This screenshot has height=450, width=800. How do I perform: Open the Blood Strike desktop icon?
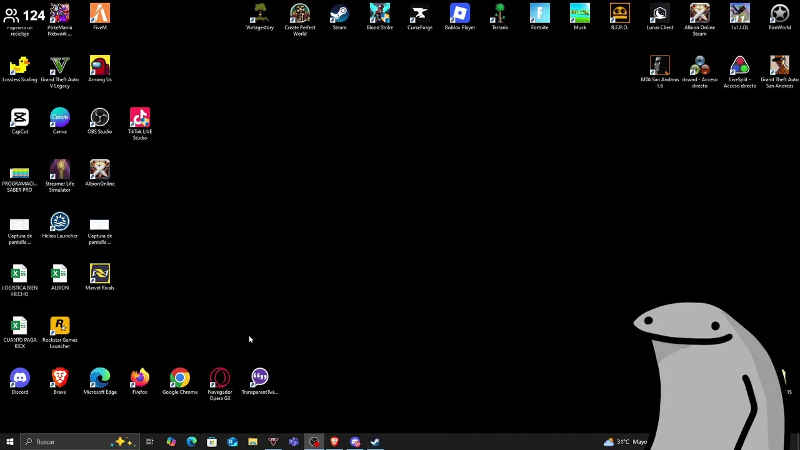click(x=380, y=17)
